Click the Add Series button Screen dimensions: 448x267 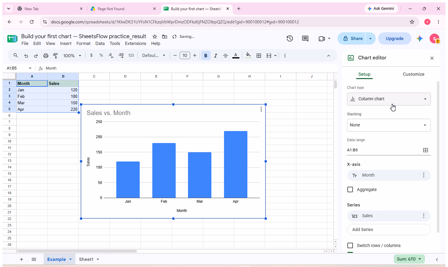point(389,229)
